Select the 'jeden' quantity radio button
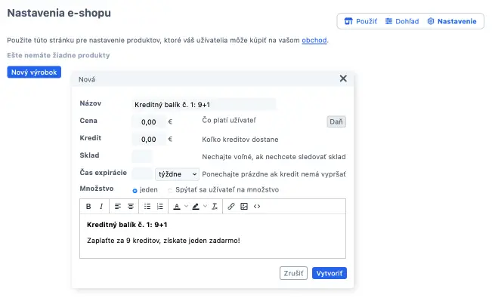 pos(135,190)
